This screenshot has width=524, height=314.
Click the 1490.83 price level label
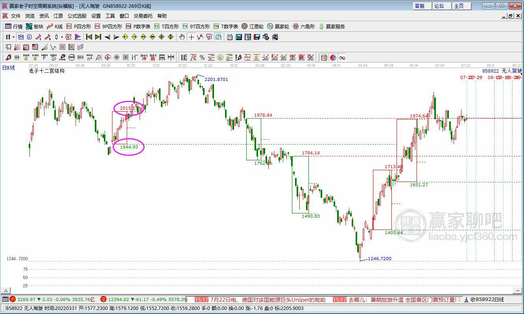311,216
